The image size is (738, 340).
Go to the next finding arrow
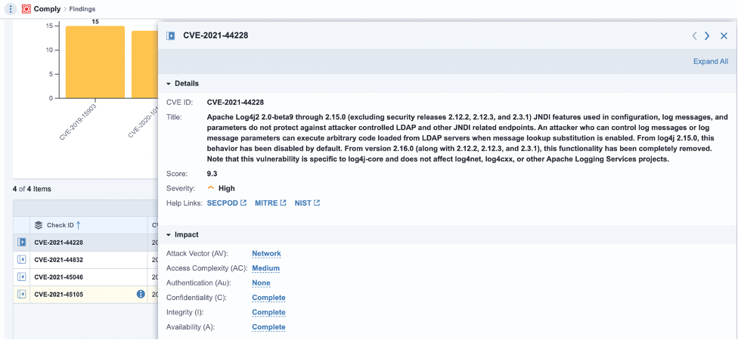(x=707, y=36)
